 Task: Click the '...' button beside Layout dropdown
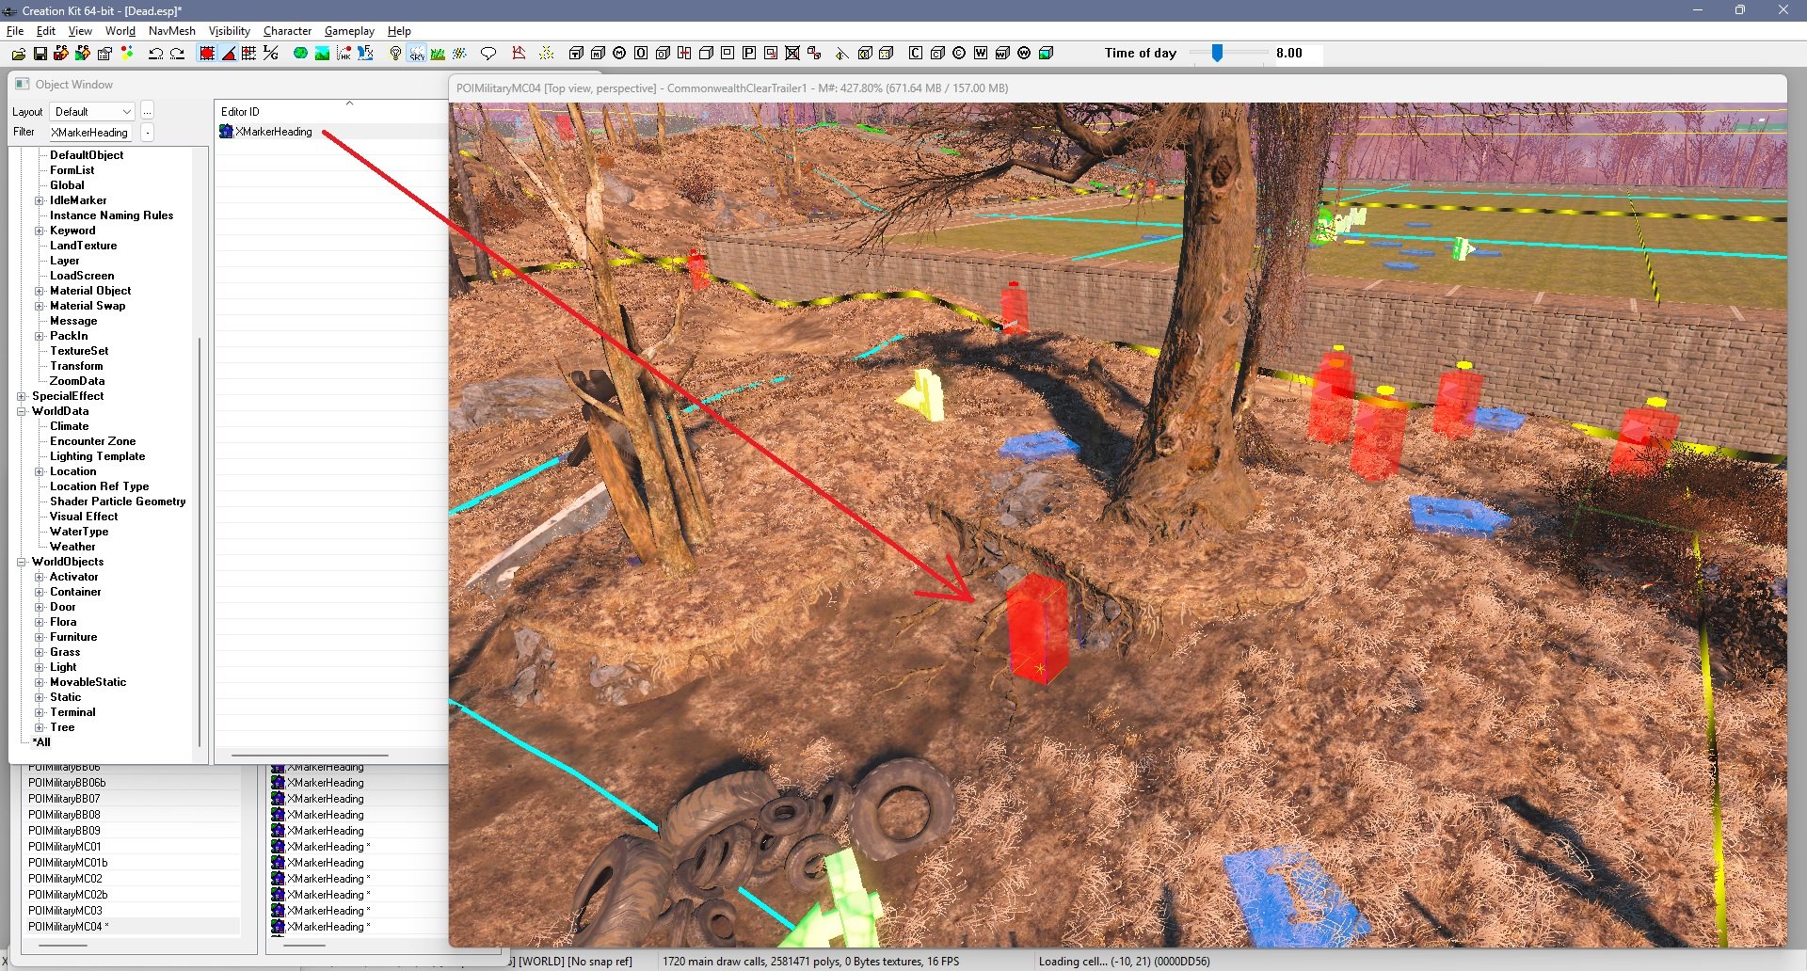click(147, 112)
